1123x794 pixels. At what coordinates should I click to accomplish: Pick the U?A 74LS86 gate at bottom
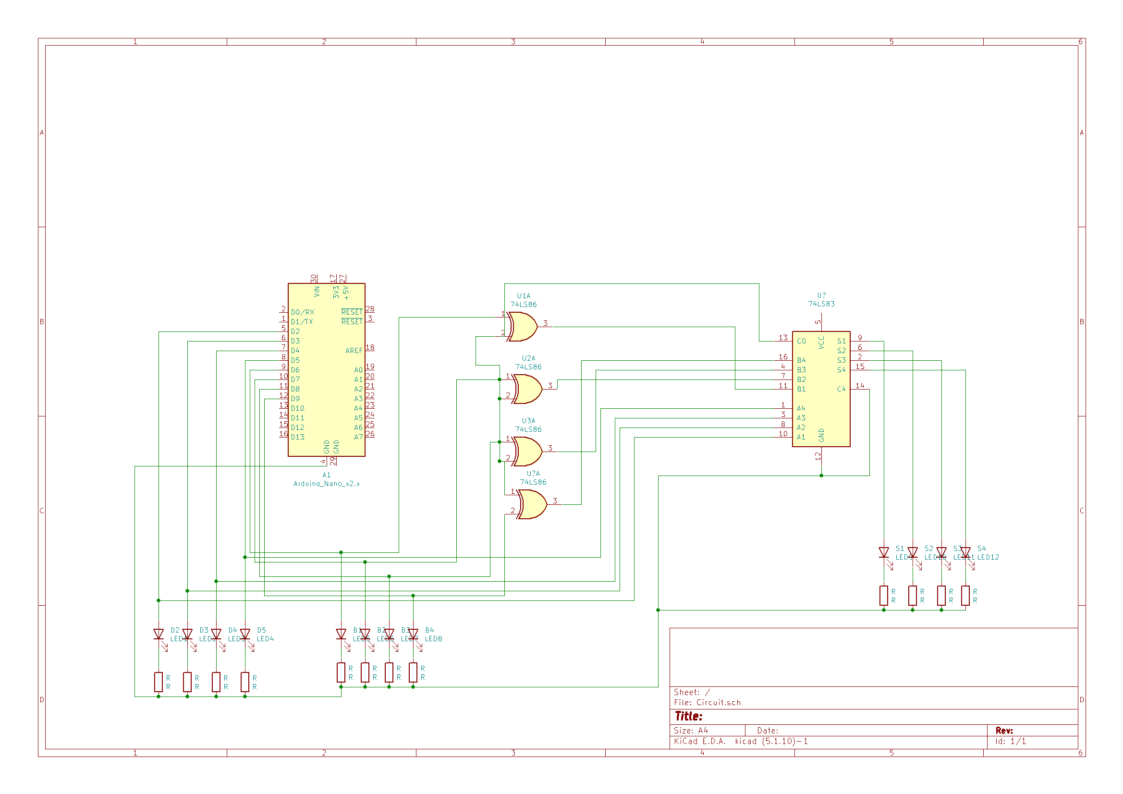(x=533, y=504)
